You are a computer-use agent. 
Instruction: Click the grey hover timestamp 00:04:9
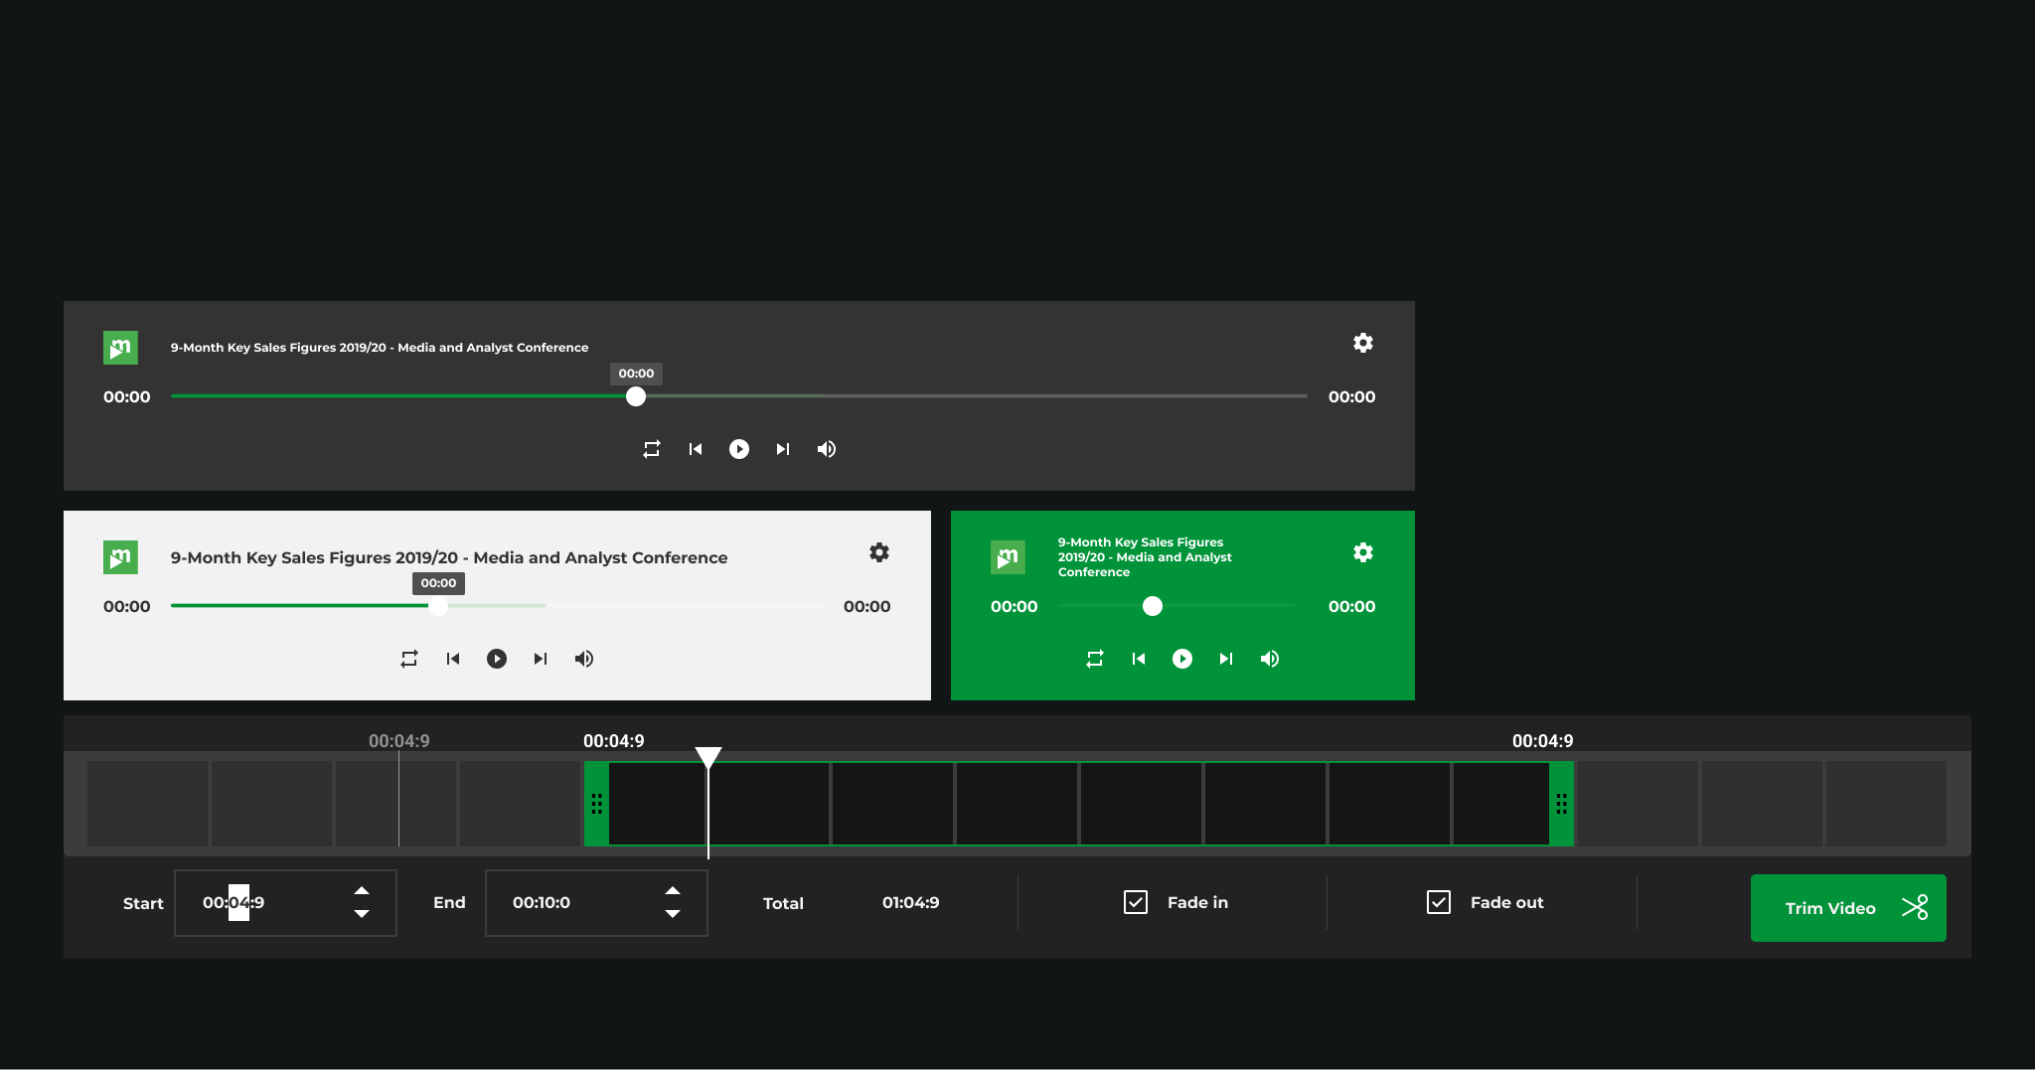(399, 741)
